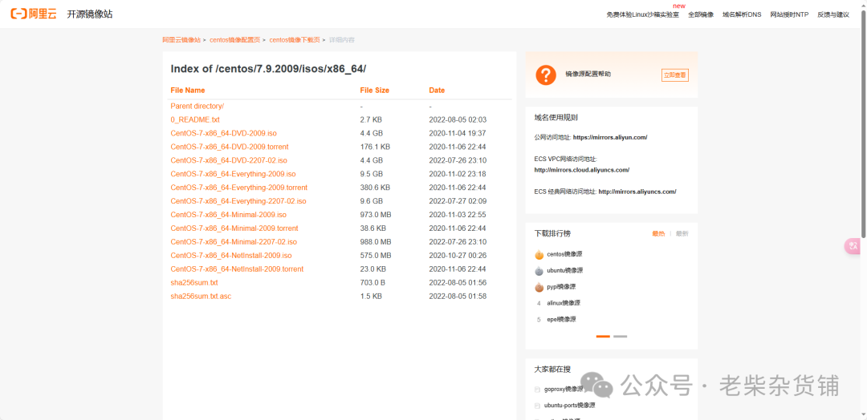Open epel镜像源 ranked fifth
The image size is (867, 420).
[561, 320]
